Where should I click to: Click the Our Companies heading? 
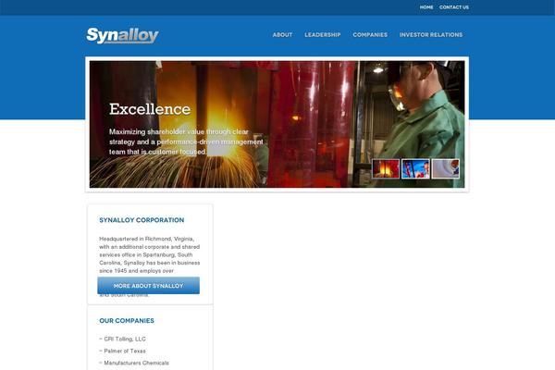click(x=127, y=320)
